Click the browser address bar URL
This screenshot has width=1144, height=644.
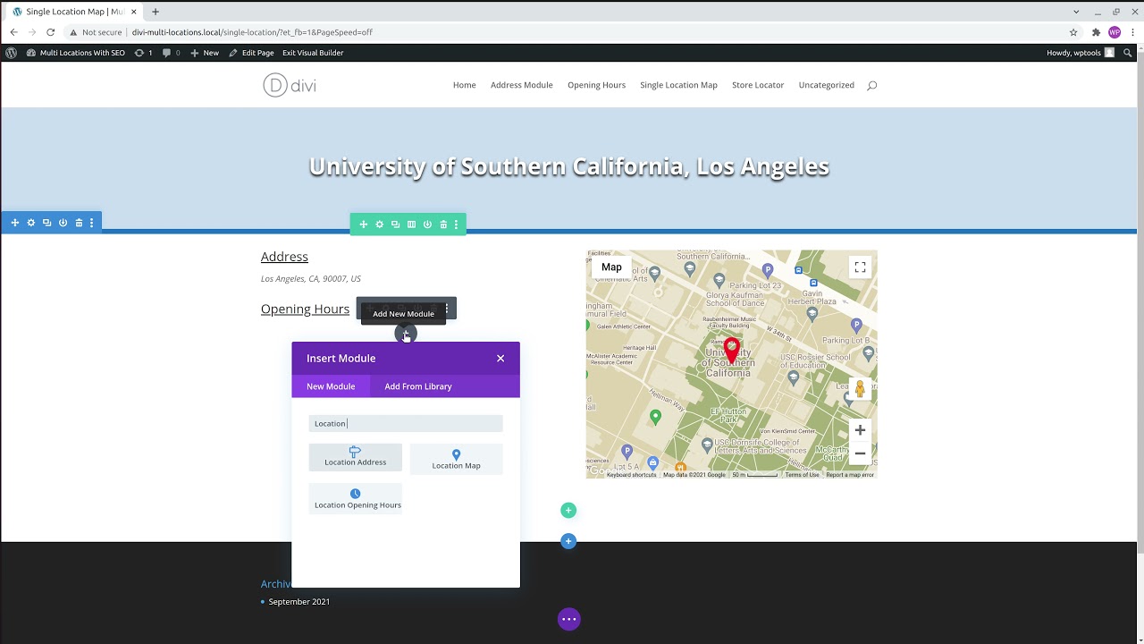pos(252,32)
